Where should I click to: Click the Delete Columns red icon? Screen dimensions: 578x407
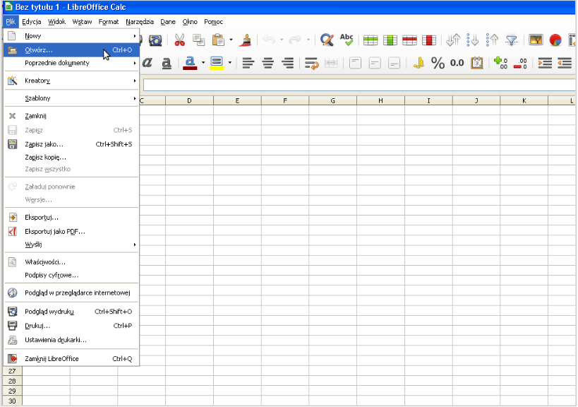[x=429, y=40]
